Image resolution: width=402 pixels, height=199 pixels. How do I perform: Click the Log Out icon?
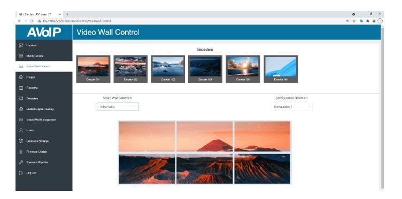point(21,173)
